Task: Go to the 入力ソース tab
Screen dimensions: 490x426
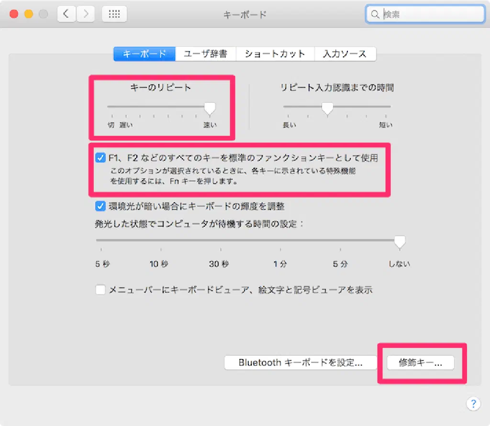Action: [x=345, y=54]
